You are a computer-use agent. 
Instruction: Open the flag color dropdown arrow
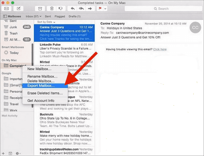(x=105, y=9)
